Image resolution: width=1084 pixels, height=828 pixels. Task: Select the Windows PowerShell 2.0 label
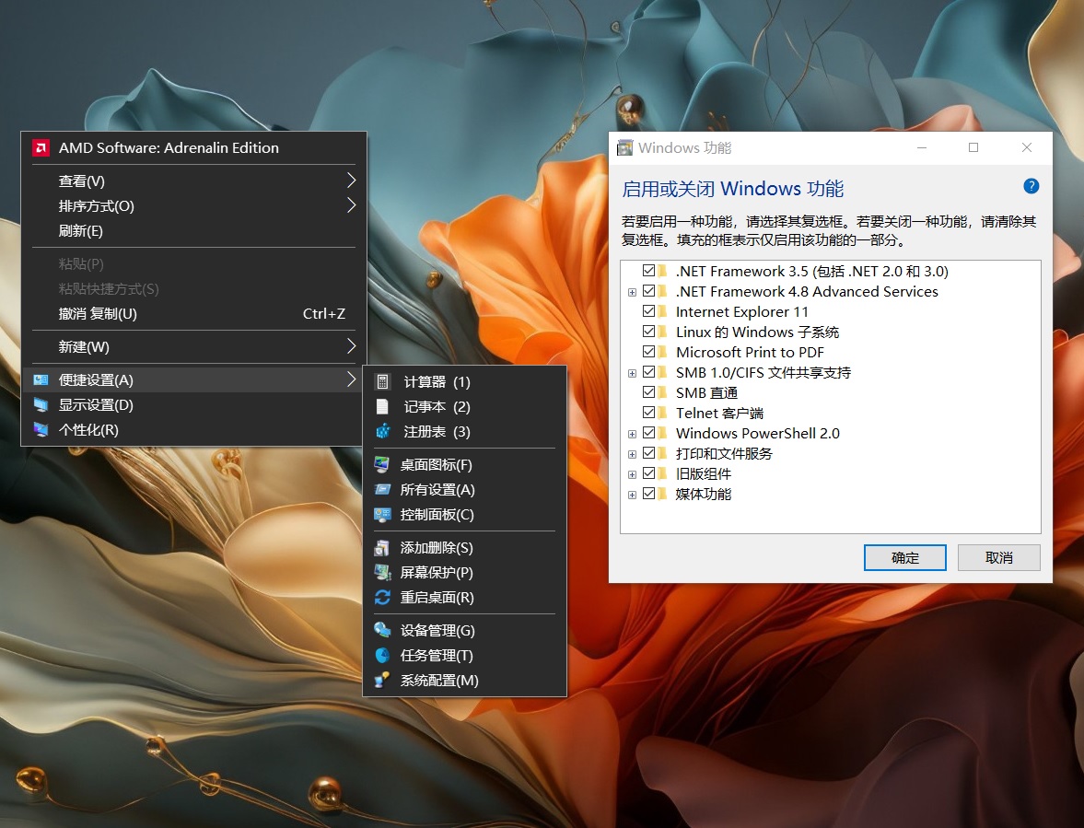758,434
